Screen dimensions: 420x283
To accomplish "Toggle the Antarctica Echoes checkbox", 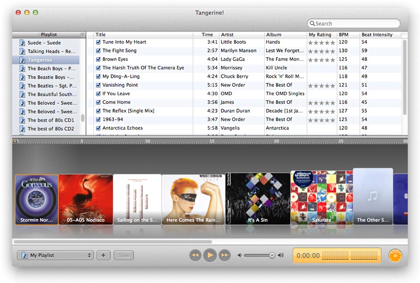I will click(98, 128).
